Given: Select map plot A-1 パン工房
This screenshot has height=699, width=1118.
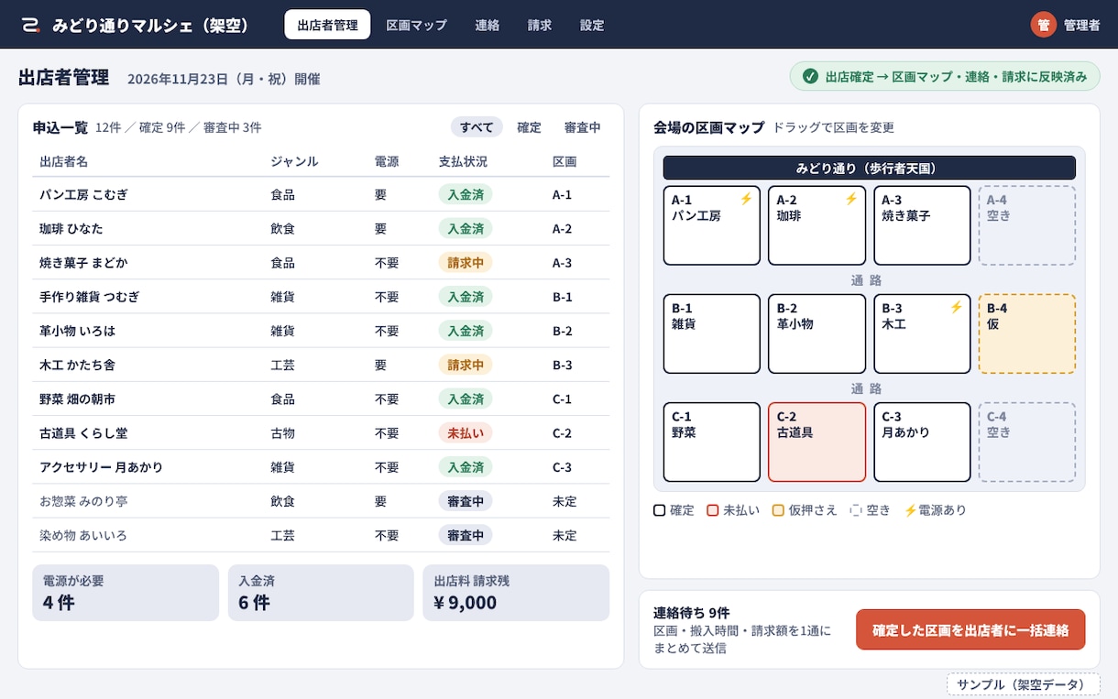Looking at the screenshot, I should [712, 225].
